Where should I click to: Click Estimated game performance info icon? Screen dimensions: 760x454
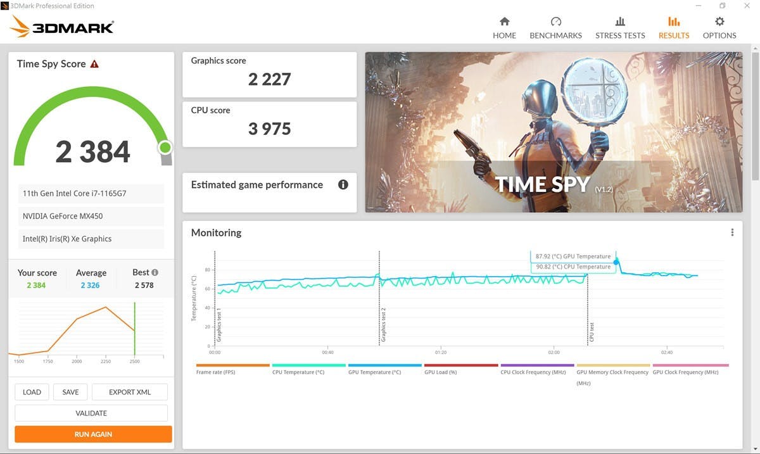click(x=343, y=185)
